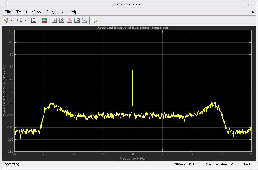Click the Scale Axes Limits icon
Image resolution: width=258 pixels, height=170 pixels.
(34, 20)
